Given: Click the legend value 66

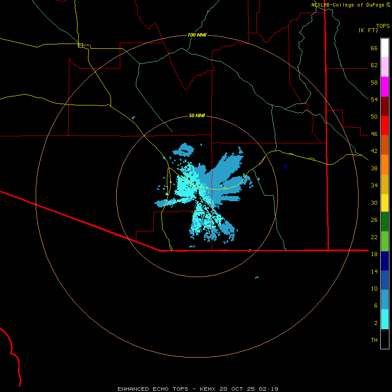Looking at the screenshot, I should pos(374,48).
